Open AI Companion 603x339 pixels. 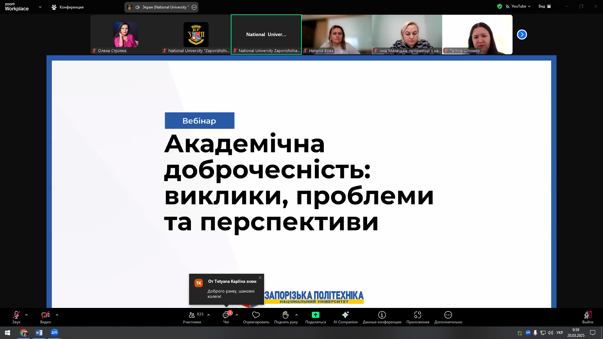click(x=345, y=315)
